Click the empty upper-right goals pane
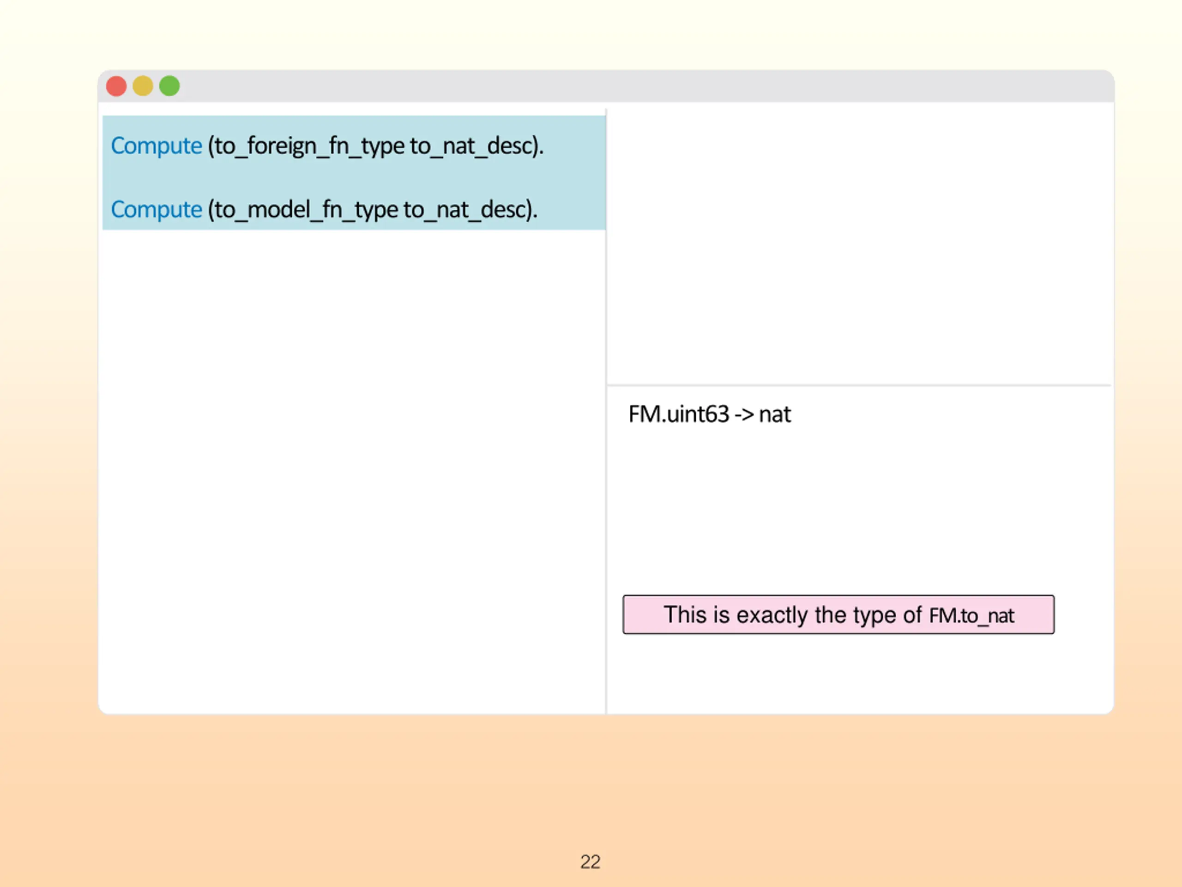This screenshot has height=887, width=1182. coord(859,243)
